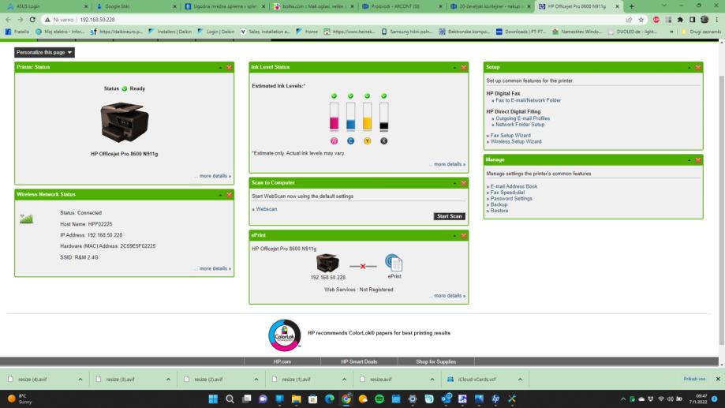Open the Windows Start menu
Viewport: 725px width, 408px height.
[213, 399]
